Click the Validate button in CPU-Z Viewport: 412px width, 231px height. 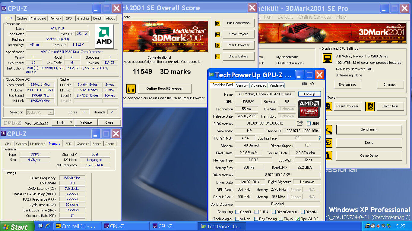click(x=86, y=122)
